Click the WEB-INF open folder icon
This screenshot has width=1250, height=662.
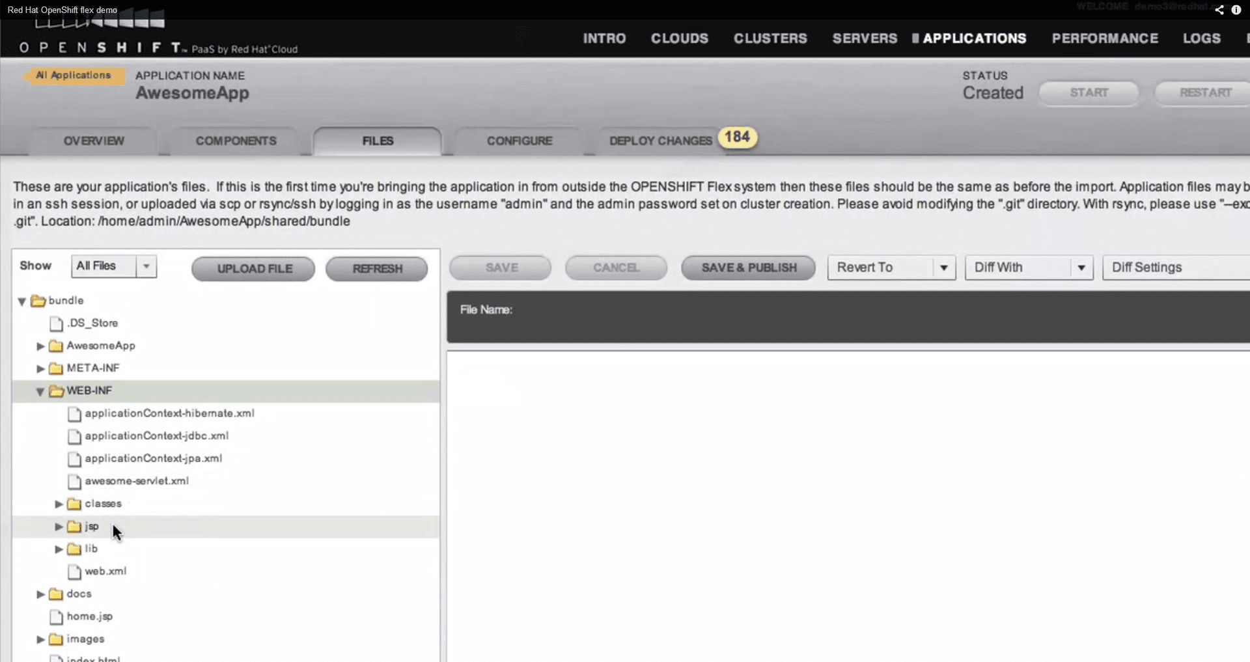pos(57,391)
